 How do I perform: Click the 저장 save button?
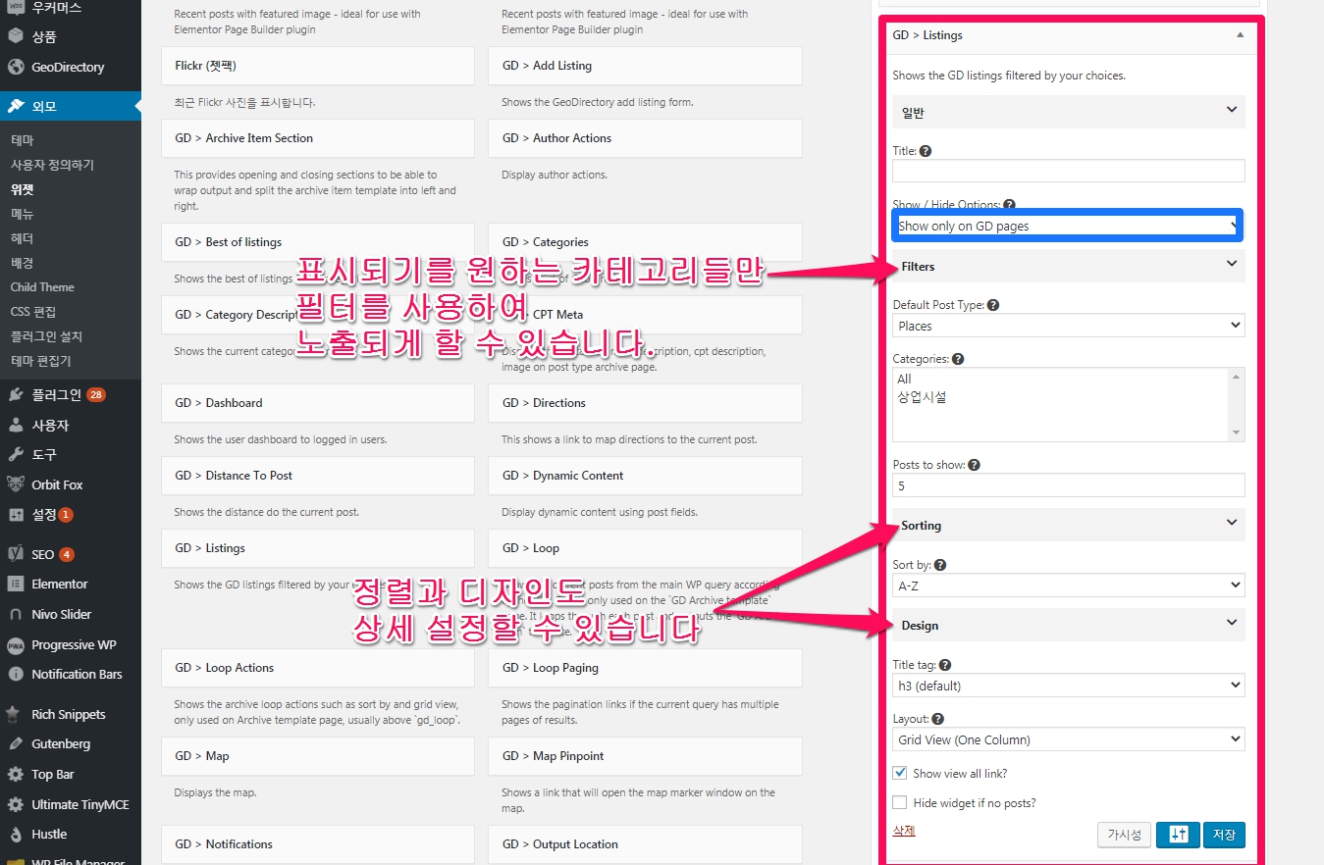click(x=1224, y=835)
